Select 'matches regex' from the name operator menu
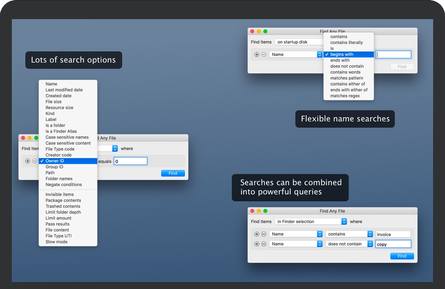The image size is (445, 289). coord(345,96)
